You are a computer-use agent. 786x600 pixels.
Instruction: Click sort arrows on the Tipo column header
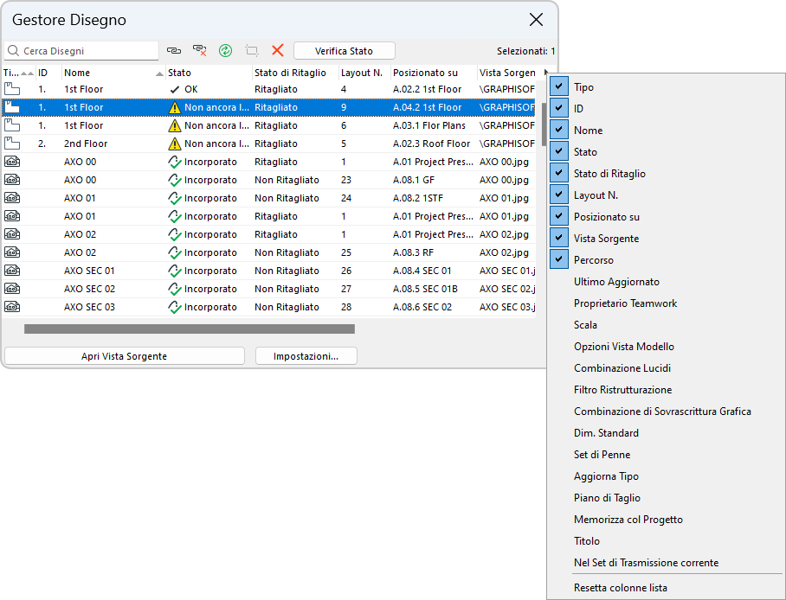click(x=26, y=73)
